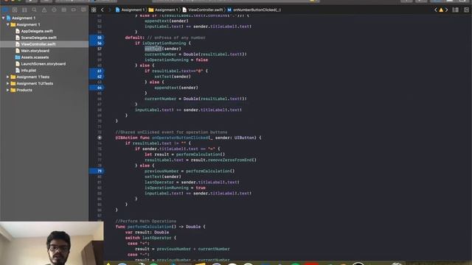Select ViewController.swift in navigator

coord(35,44)
